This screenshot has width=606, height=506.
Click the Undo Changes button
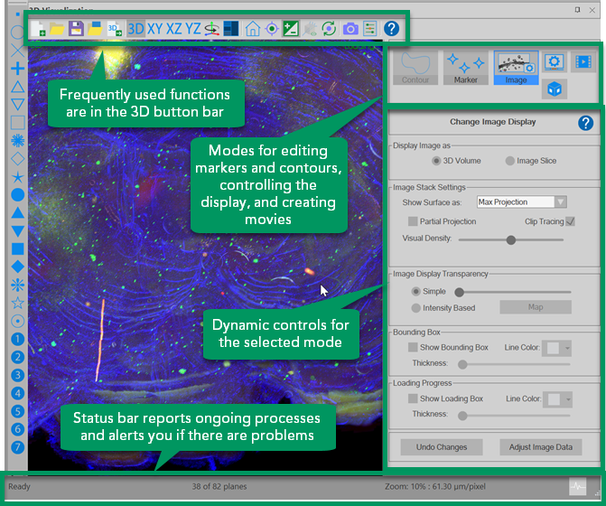[x=441, y=447]
